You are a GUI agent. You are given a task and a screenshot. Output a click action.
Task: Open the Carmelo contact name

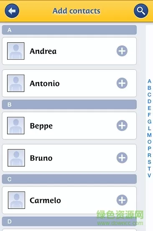coord(45,200)
